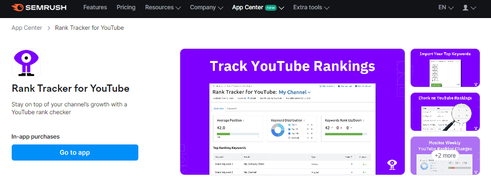The height and width of the screenshot is (183, 491).
Task: Click Keywords Rank Up/Down progress bar
Action: tap(346, 134)
